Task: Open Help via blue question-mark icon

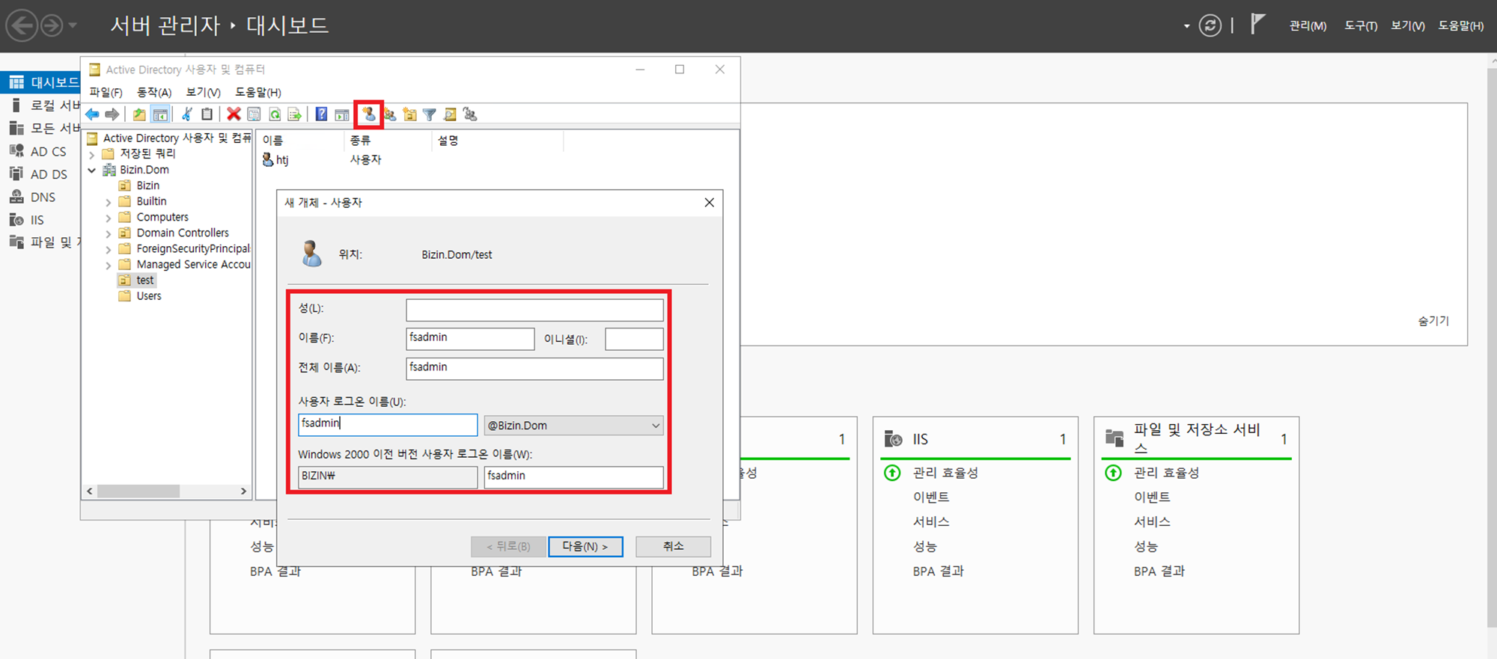Action: [321, 114]
